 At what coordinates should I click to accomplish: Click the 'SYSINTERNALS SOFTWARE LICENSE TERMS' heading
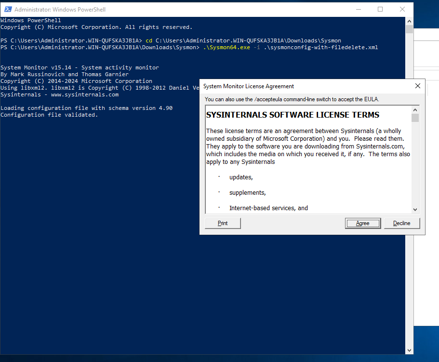(x=293, y=115)
